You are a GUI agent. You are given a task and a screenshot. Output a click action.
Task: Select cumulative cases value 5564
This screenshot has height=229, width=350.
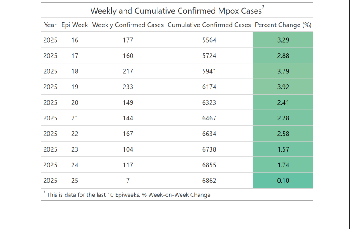(x=209, y=40)
